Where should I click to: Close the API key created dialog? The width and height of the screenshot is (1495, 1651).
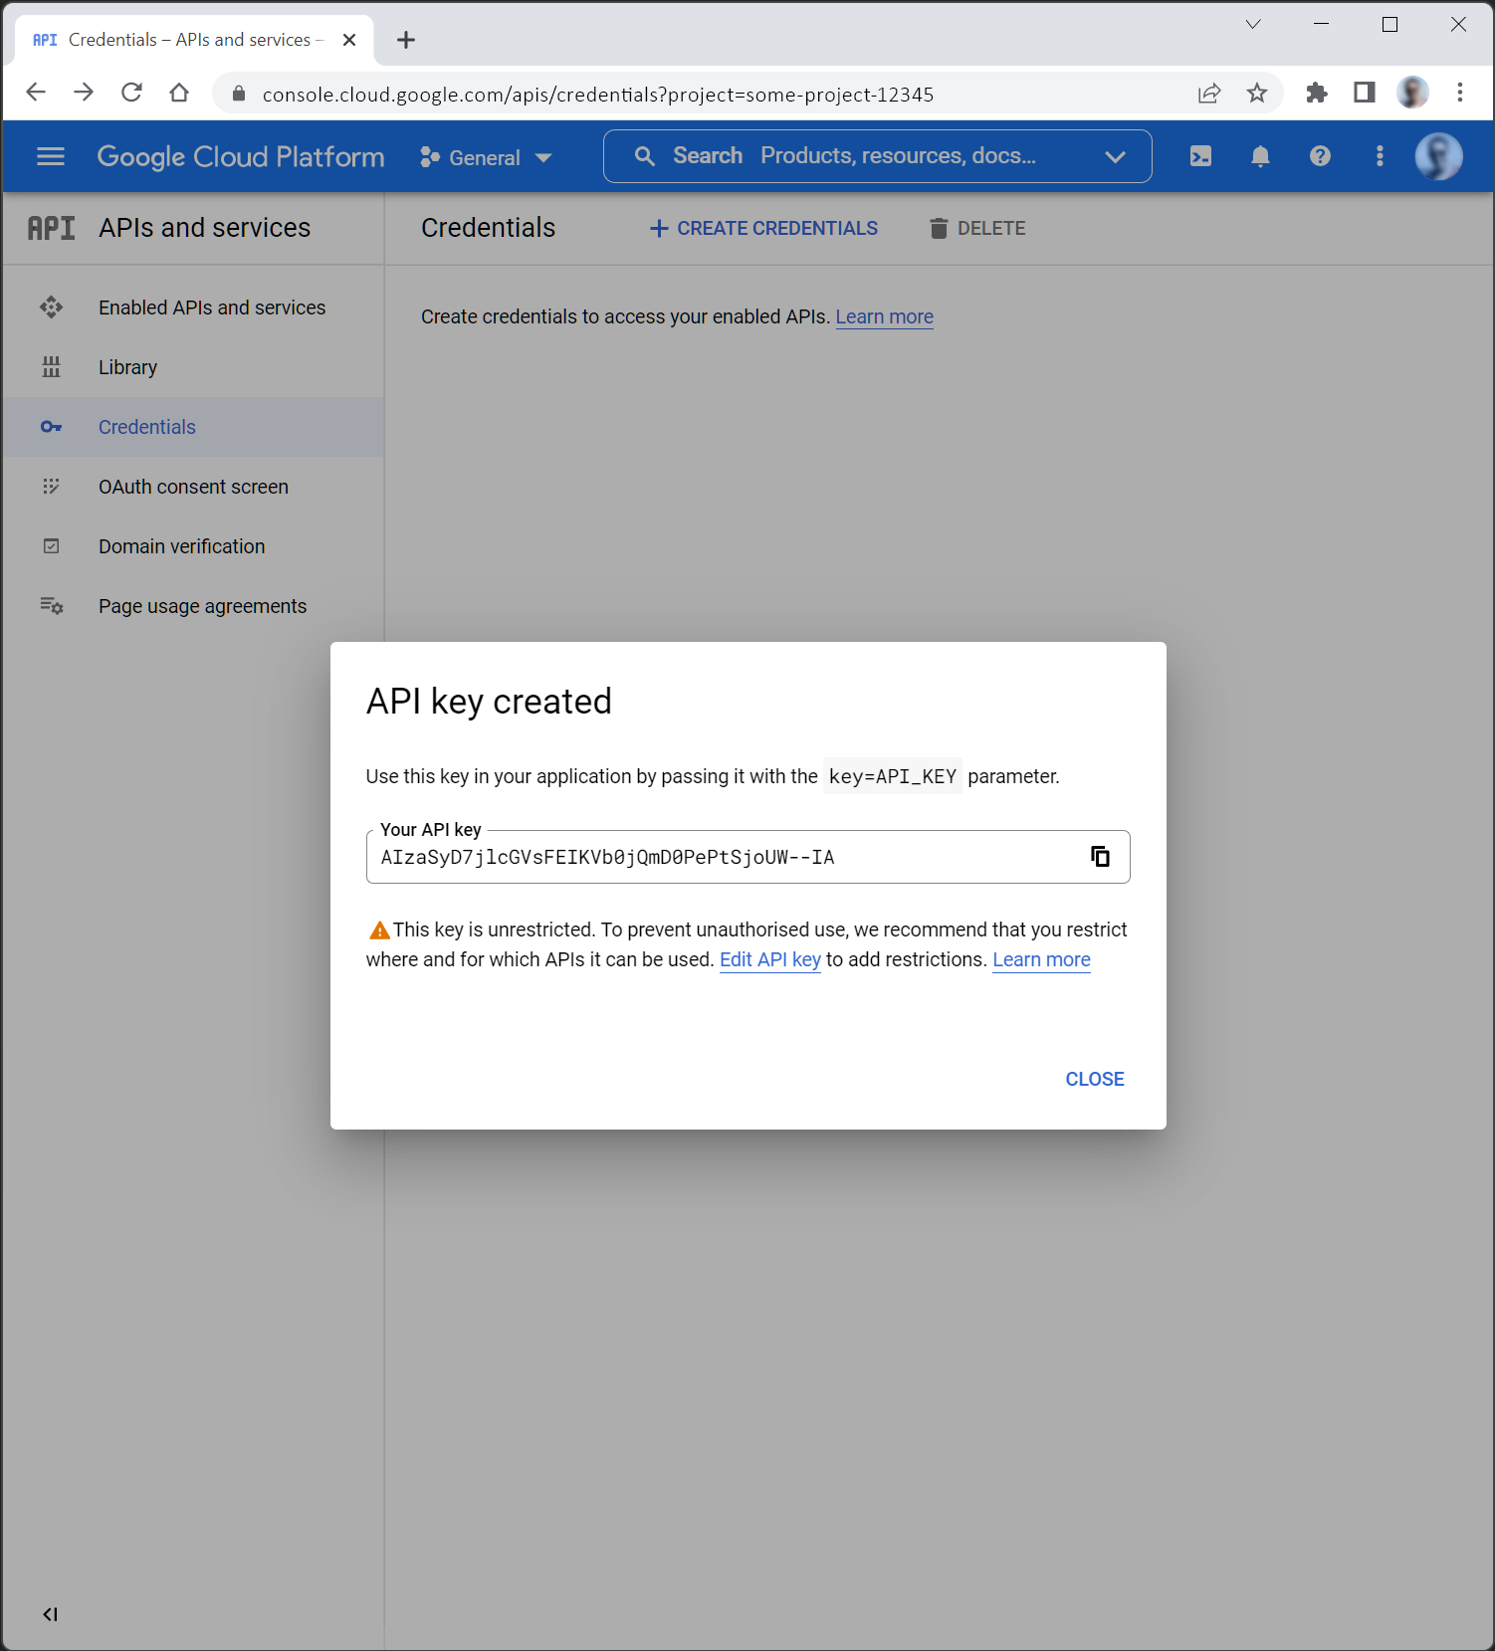(1094, 1079)
